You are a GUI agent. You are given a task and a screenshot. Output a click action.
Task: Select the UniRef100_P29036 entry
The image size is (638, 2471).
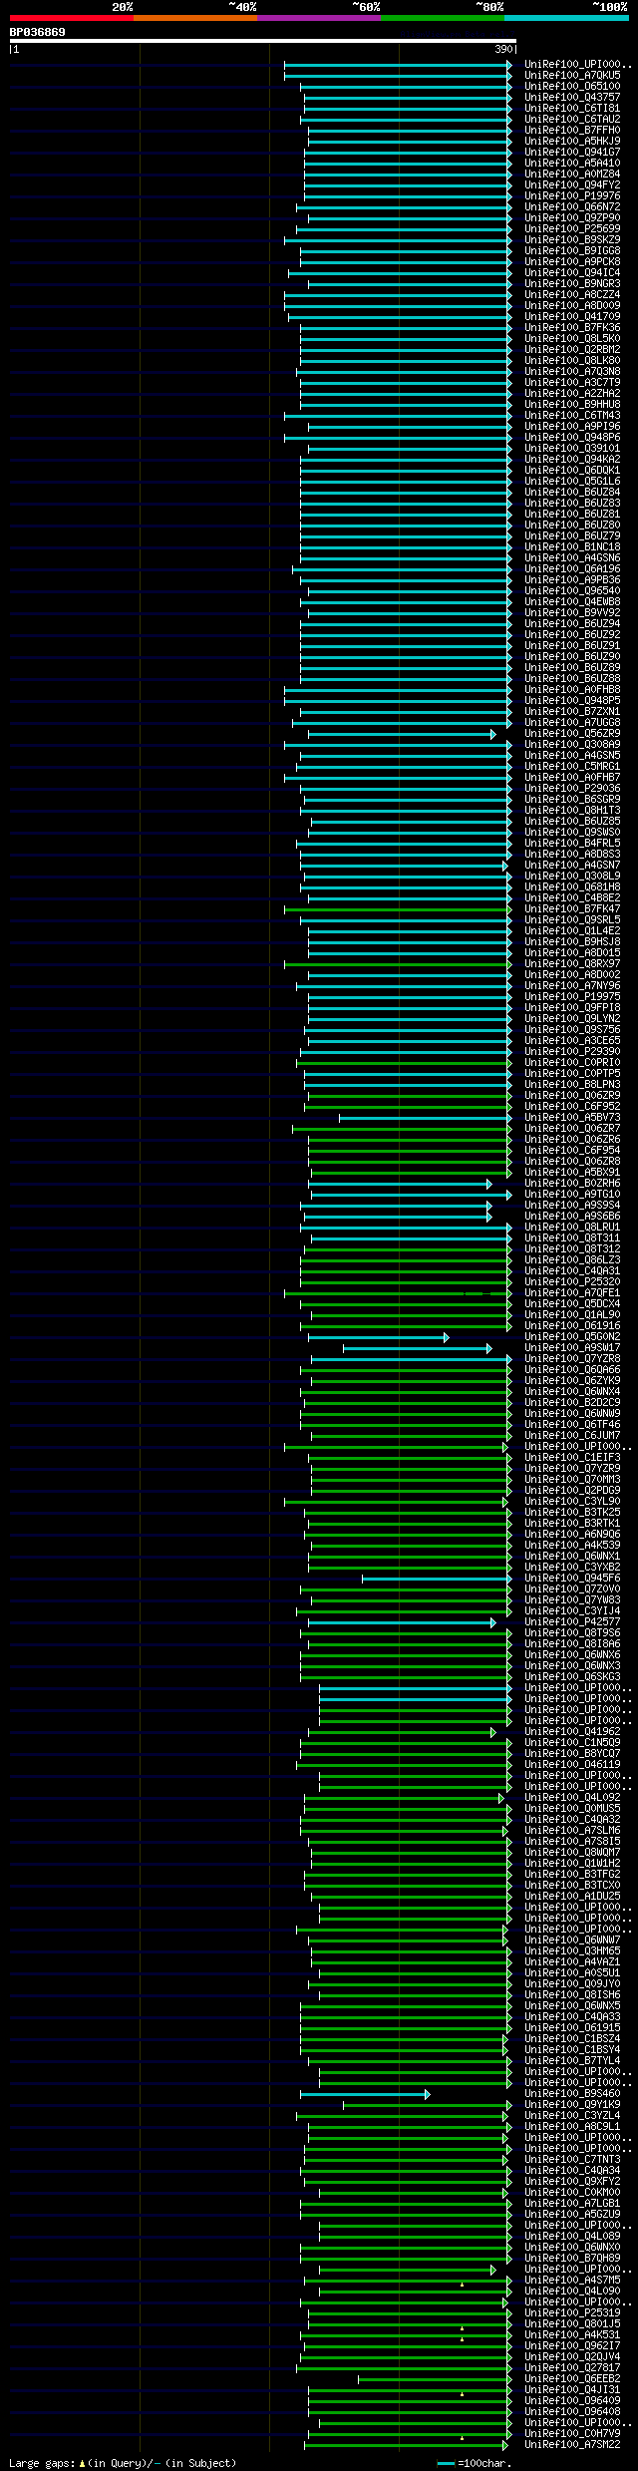tap(572, 788)
